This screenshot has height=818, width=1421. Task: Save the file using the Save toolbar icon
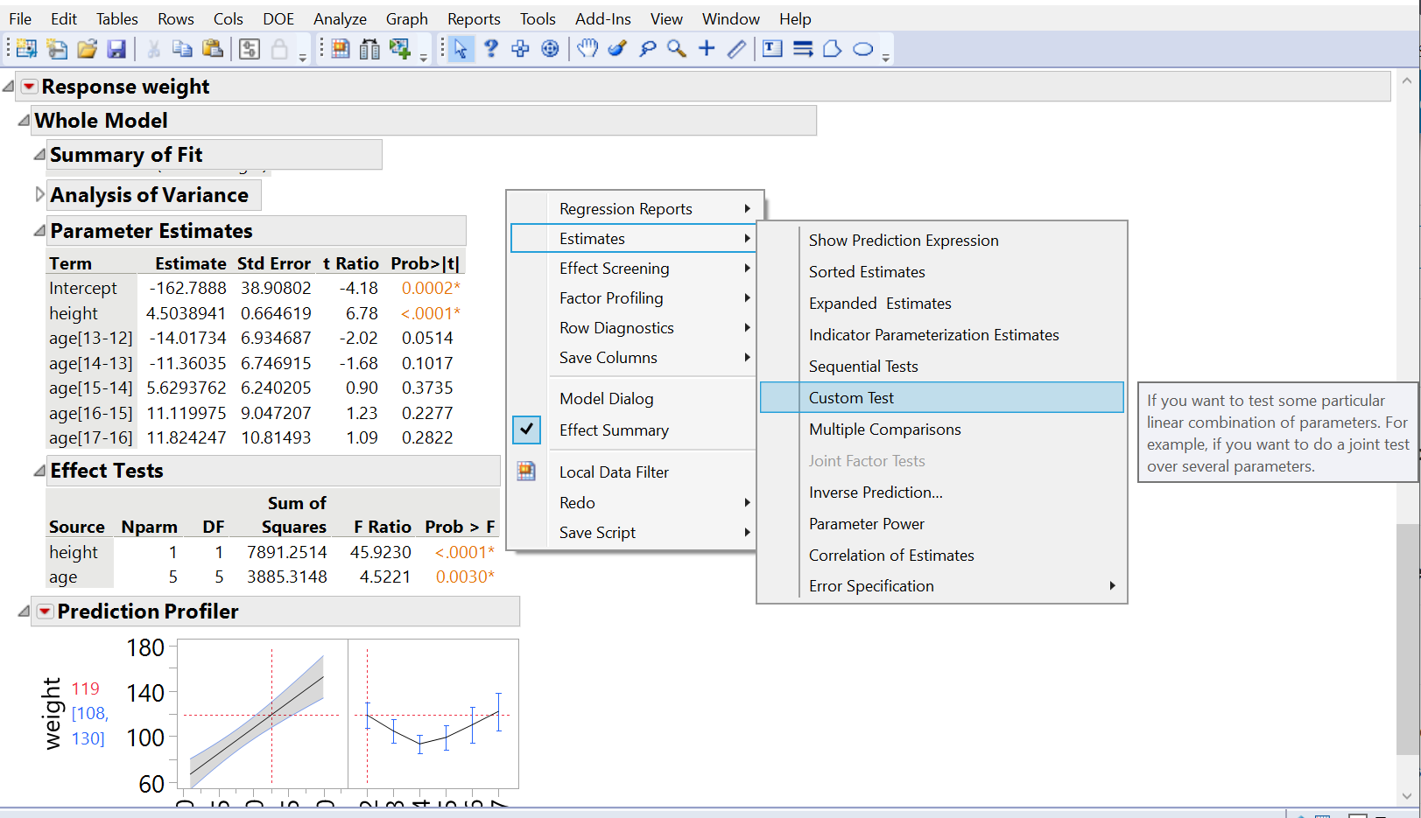(116, 48)
